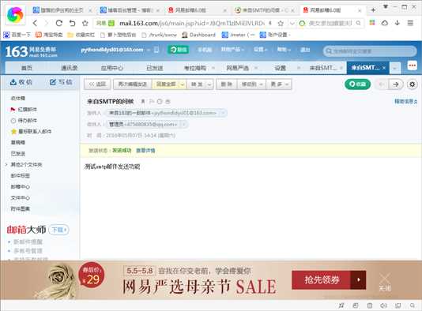Image resolution: width=422 pixels, height=311 pixels.
Task: Open the mail tab list dropdown arrow
Action: point(394,68)
